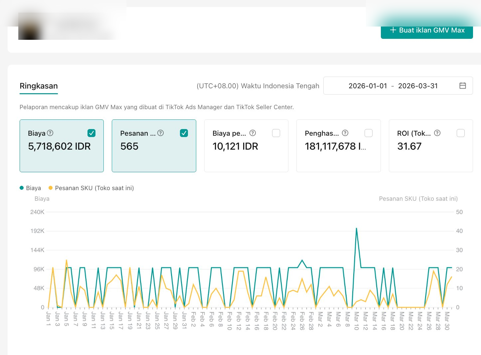The image size is (481, 355).
Task: Click the 240K y-axis label
Action: (x=37, y=212)
